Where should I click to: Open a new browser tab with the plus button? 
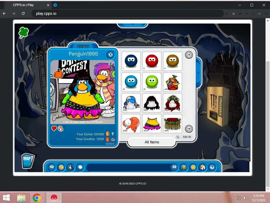pos(55,5)
